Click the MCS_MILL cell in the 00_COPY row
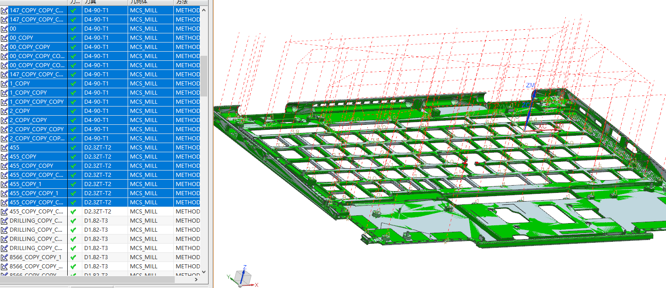This screenshot has height=288, width=666. coord(150,38)
